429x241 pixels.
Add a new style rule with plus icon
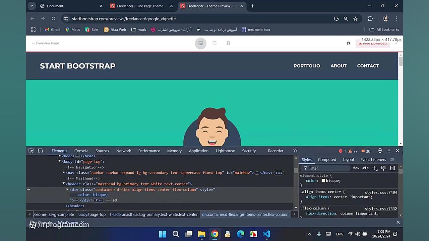pyautogui.click(x=375, y=168)
